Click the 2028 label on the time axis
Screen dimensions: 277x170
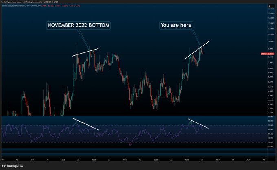click(x=248, y=160)
